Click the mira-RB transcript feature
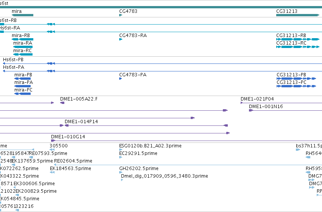The width and height of the screenshot is (322, 212). pyautogui.click(x=22, y=39)
